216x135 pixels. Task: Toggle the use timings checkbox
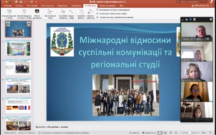98,13
